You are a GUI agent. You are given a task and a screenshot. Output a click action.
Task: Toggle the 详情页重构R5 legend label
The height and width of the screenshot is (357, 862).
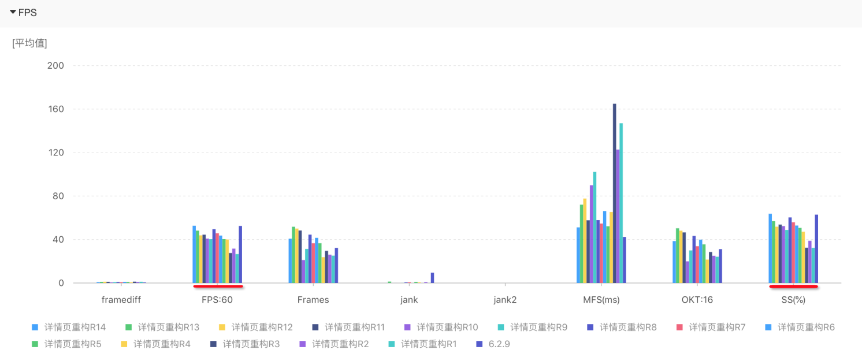(x=73, y=344)
